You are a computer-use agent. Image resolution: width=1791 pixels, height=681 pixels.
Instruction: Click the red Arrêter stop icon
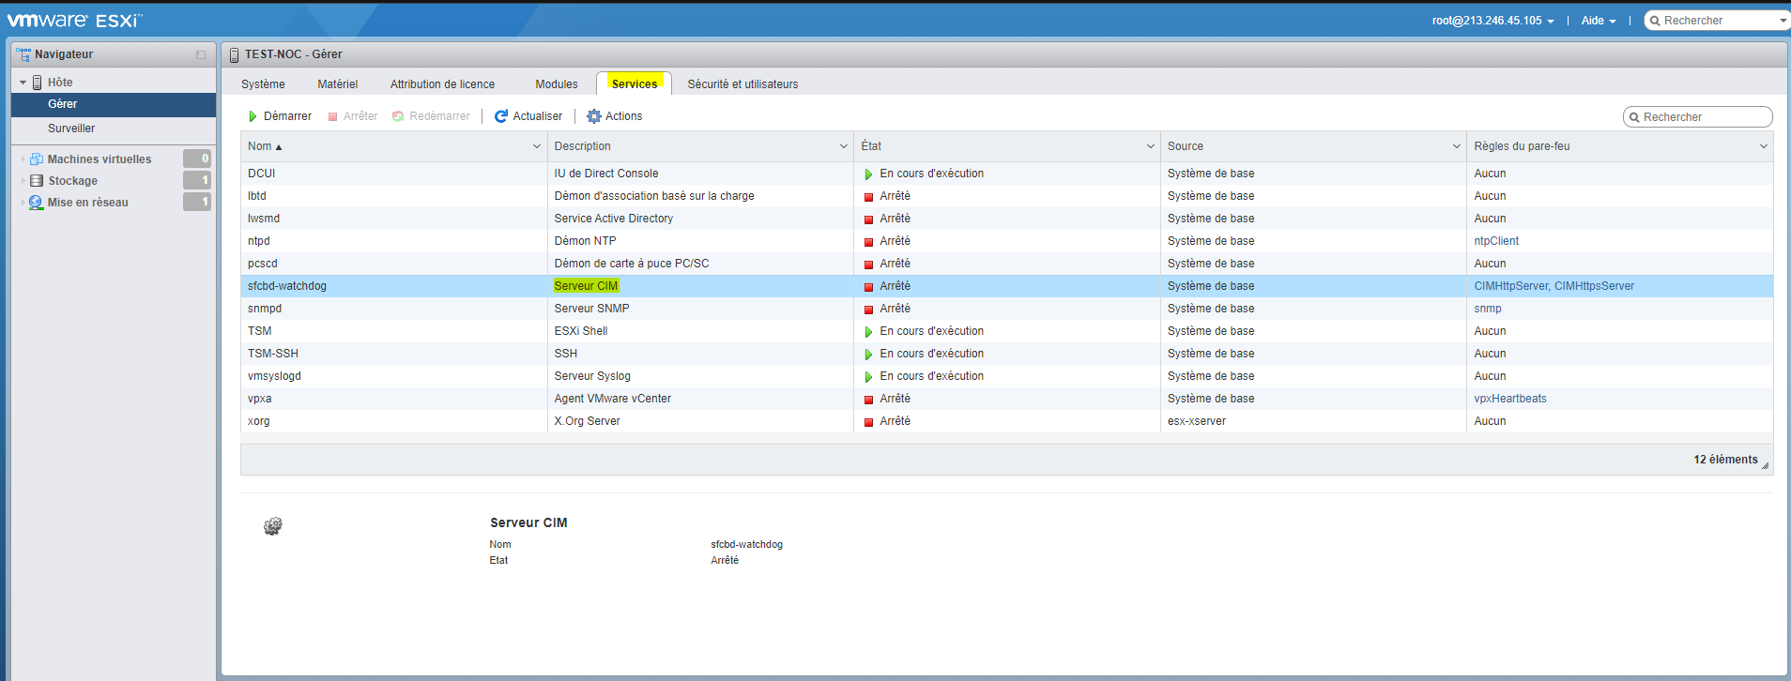coord(332,116)
